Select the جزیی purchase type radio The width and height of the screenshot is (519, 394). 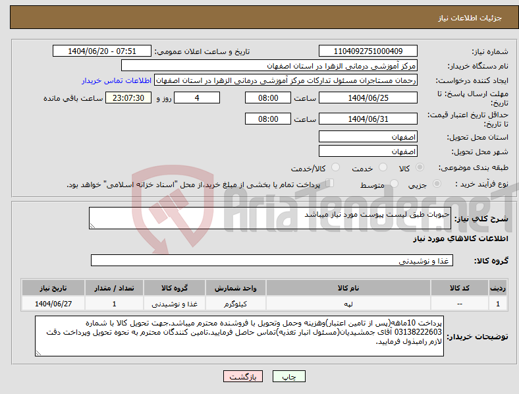[x=437, y=184]
